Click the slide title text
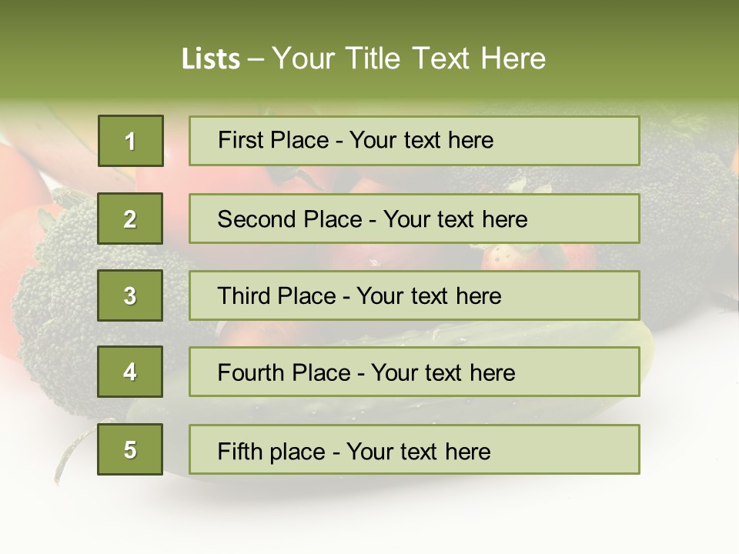 pyautogui.click(x=363, y=58)
